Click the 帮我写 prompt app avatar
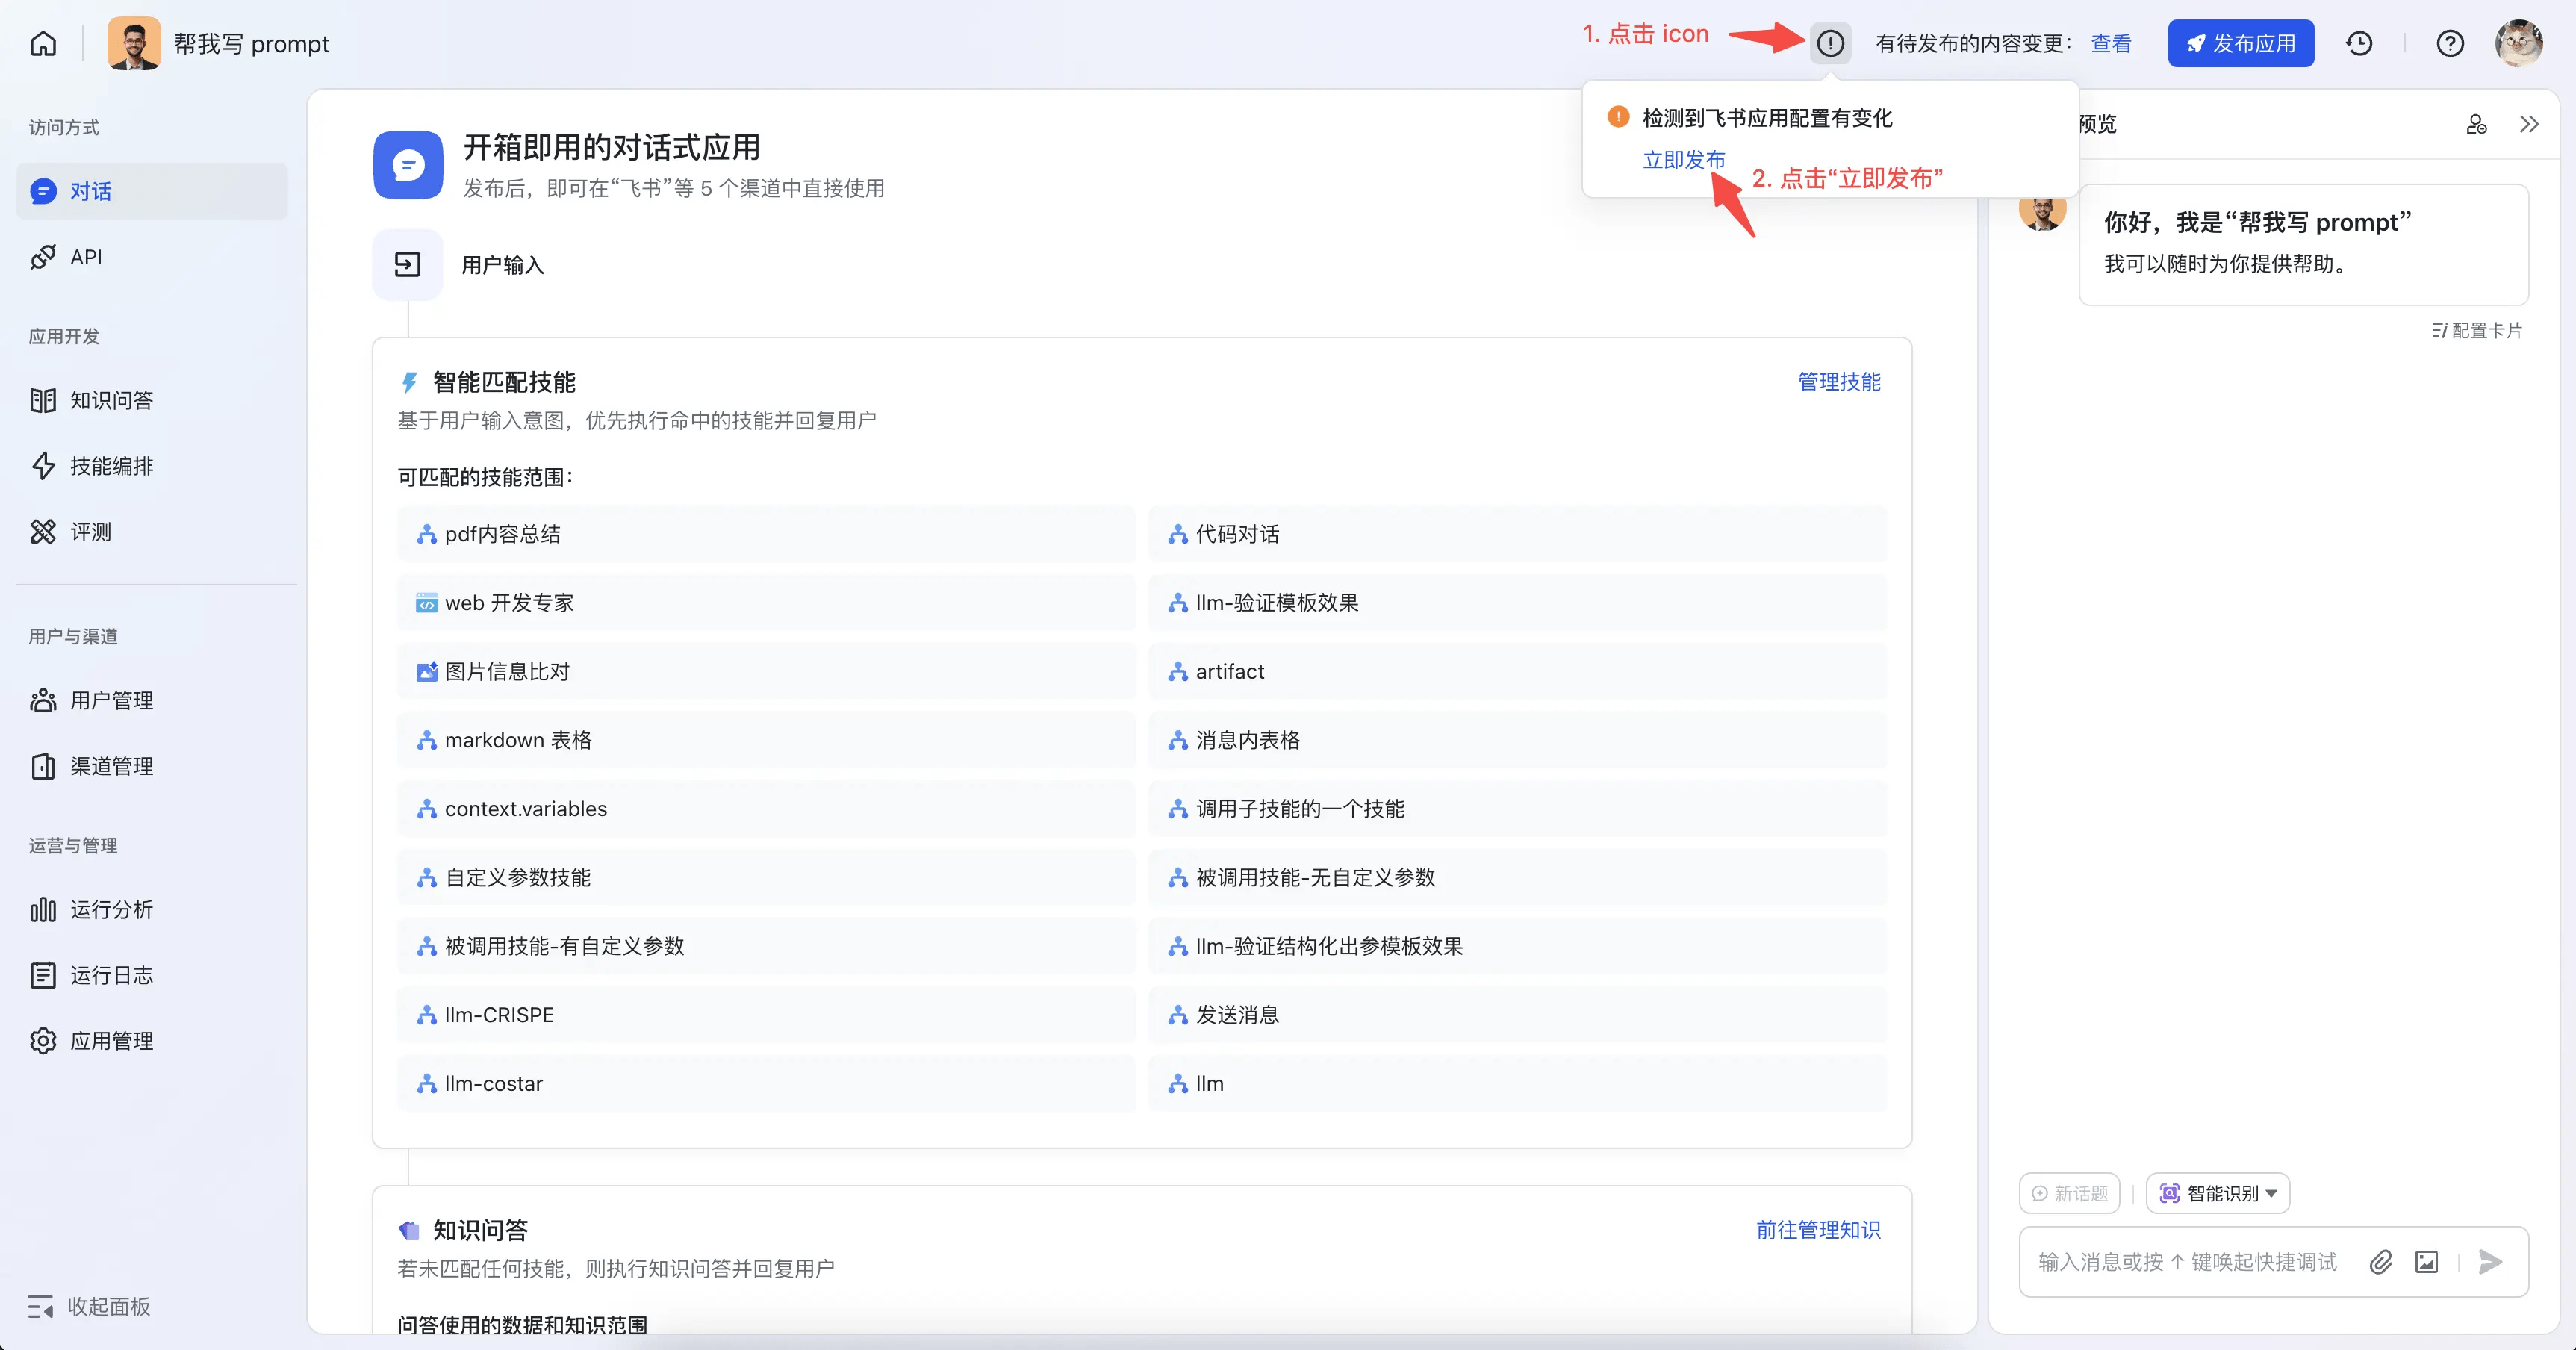This screenshot has width=2576, height=1350. tap(134, 43)
